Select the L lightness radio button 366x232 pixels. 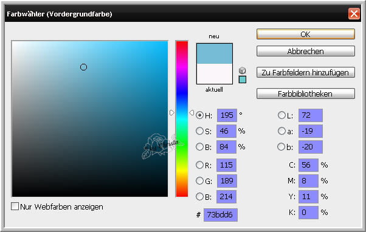coord(281,115)
